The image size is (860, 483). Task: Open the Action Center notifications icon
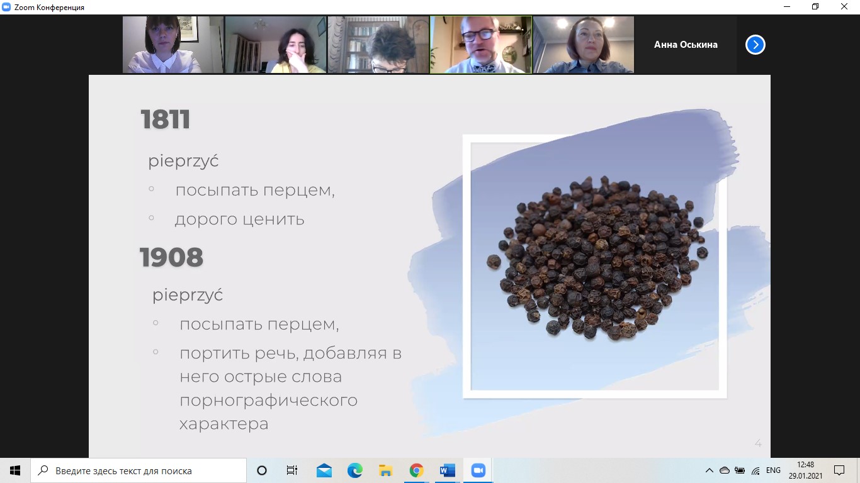839,470
